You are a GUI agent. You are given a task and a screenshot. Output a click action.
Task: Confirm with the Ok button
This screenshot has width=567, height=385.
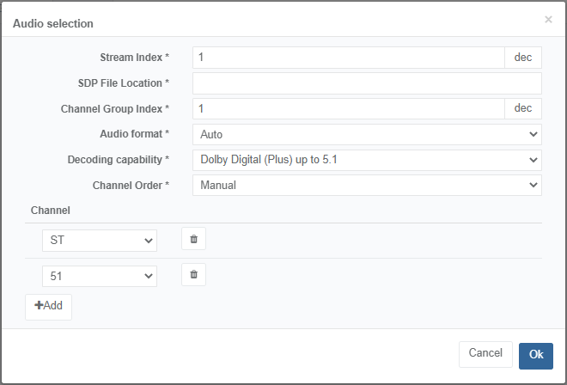(x=535, y=355)
